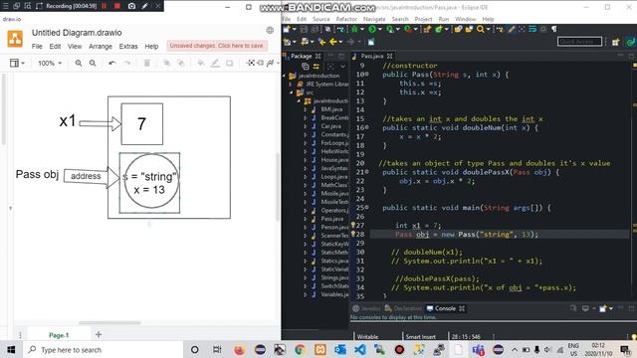Open House.java in Package Explorer
Screen dimensions: 637x358
pos(334,160)
